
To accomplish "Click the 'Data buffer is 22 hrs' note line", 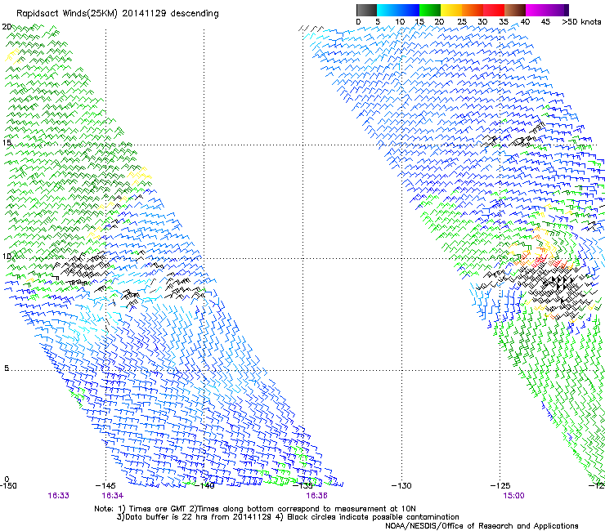I will tap(288, 517).
